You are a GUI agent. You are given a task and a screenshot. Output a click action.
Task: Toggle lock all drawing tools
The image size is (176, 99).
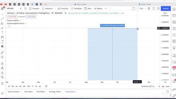click(2, 73)
